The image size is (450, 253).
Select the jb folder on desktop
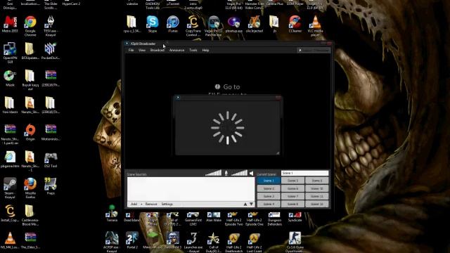coord(275,24)
